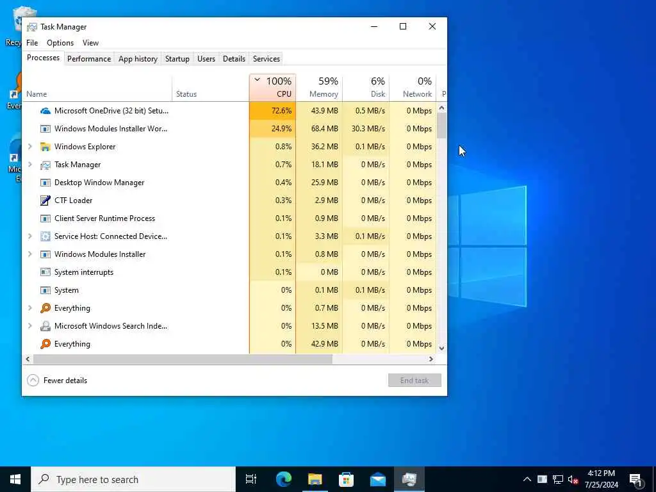Image resolution: width=656 pixels, height=492 pixels.
Task: Expand the Windows Modules Installer group
Action: click(x=30, y=254)
